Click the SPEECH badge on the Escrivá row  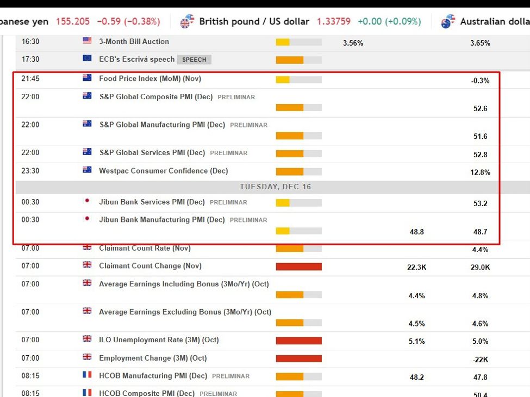194,59
